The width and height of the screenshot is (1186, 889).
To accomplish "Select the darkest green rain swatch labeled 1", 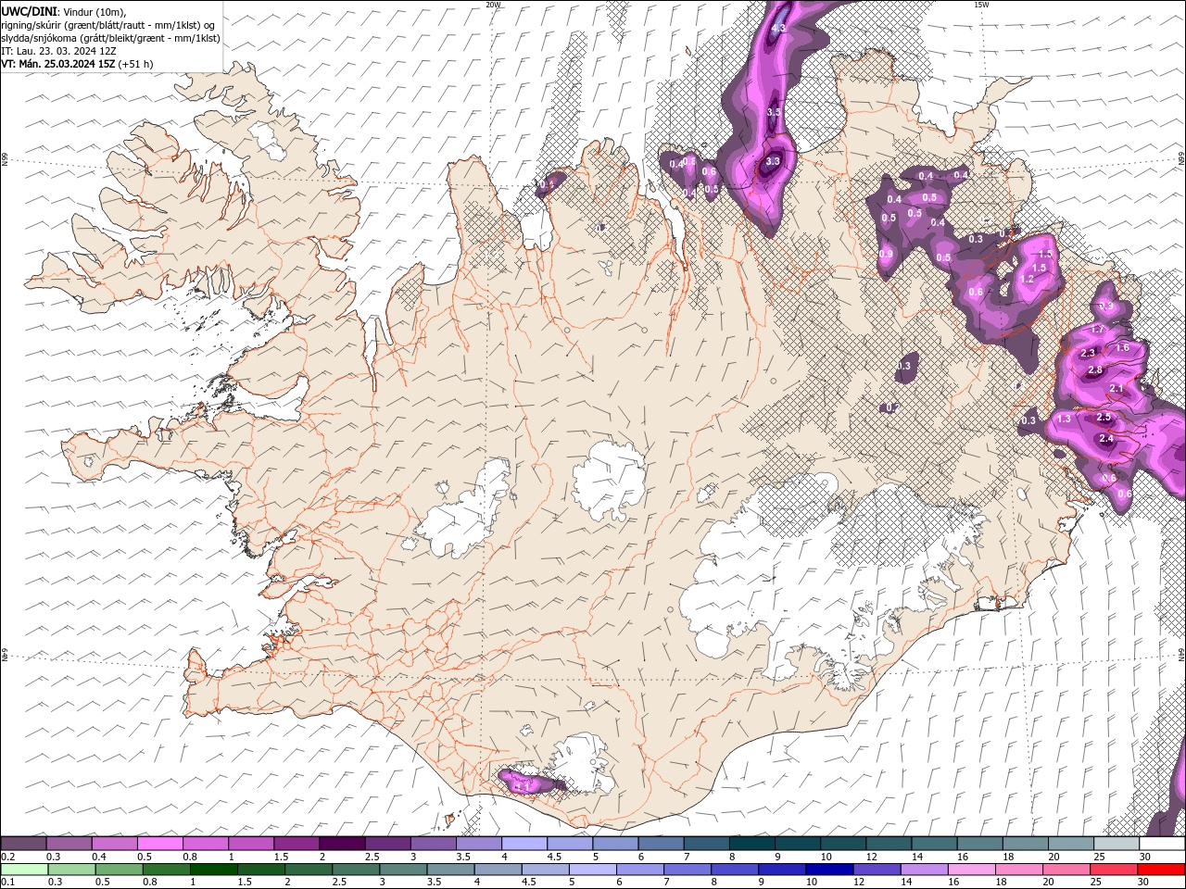I will pos(214,870).
